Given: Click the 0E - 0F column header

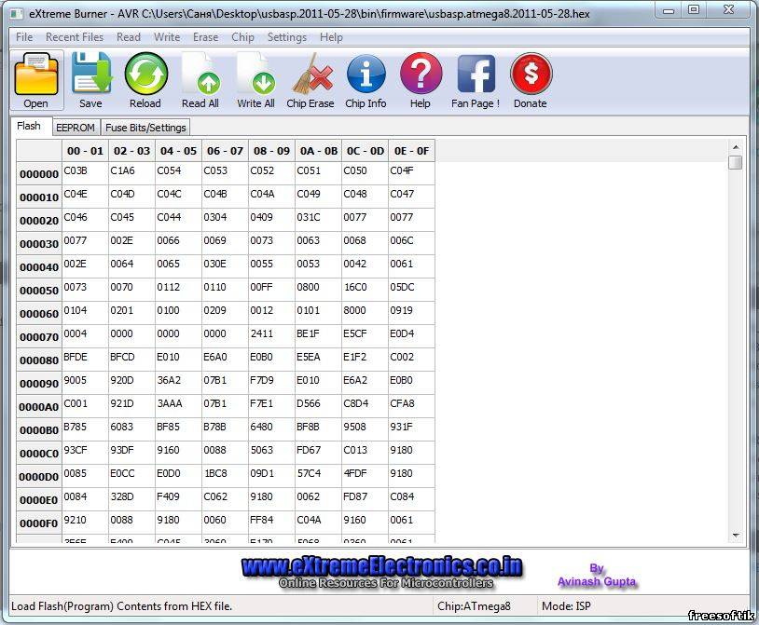Looking at the screenshot, I should [x=411, y=150].
